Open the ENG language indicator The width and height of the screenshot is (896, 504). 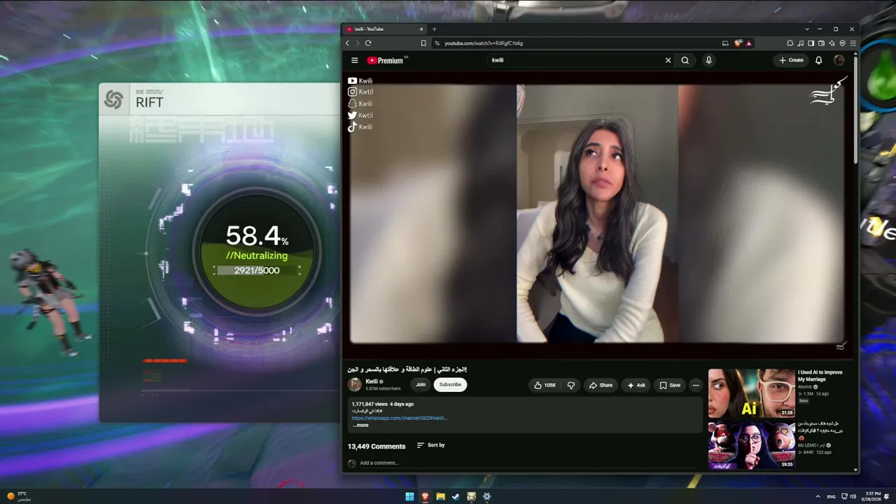832,496
